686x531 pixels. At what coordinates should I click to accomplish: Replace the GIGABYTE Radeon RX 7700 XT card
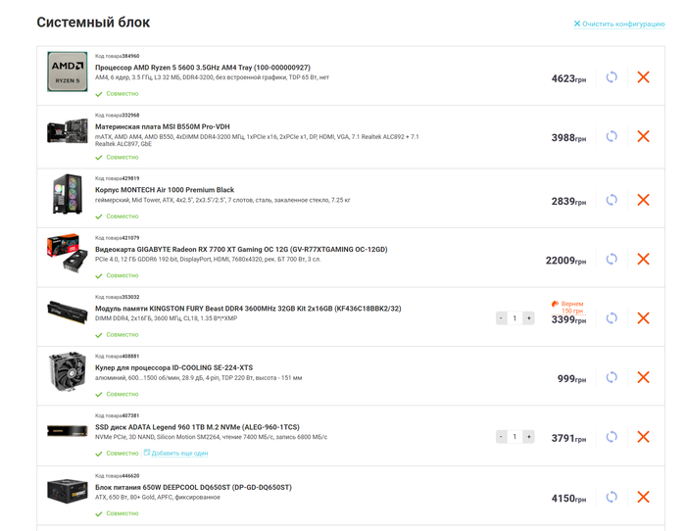click(x=612, y=259)
